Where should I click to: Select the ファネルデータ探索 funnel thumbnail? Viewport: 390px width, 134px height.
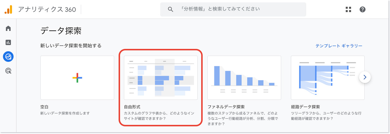click(244, 78)
